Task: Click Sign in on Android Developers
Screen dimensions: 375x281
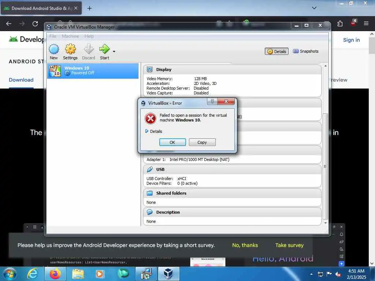Action: point(351,40)
